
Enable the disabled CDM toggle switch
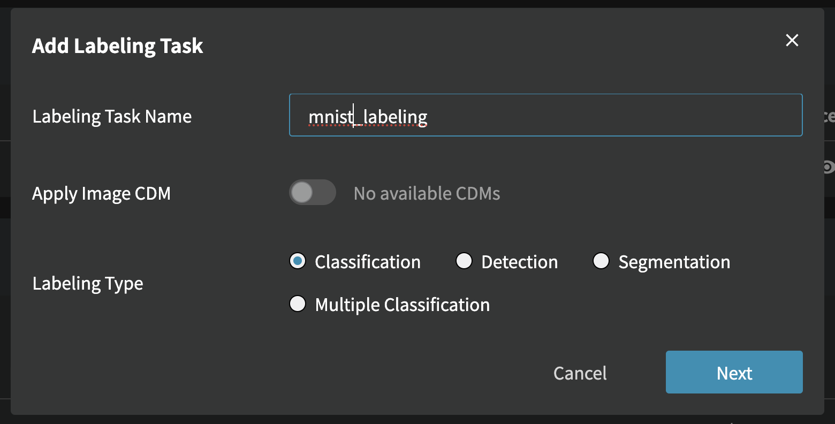point(313,192)
